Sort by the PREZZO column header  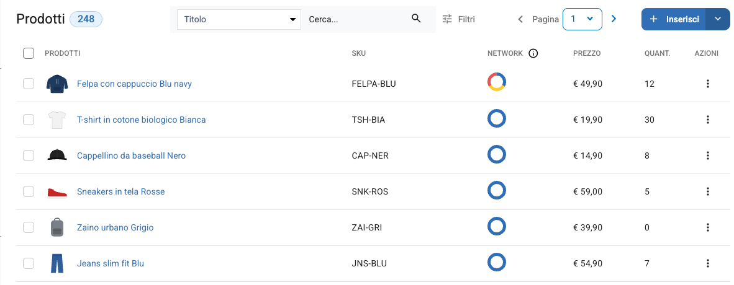tap(587, 53)
